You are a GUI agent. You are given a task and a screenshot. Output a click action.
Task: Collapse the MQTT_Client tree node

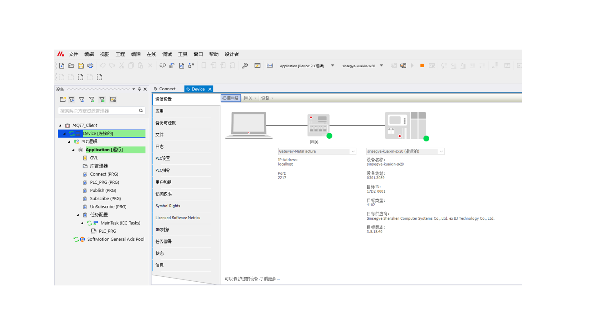click(x=60, y=125)
